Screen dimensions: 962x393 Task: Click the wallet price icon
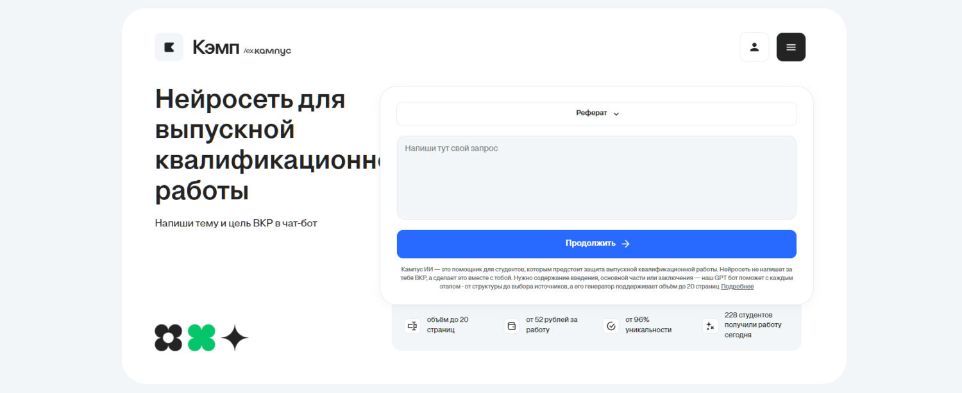512,326
